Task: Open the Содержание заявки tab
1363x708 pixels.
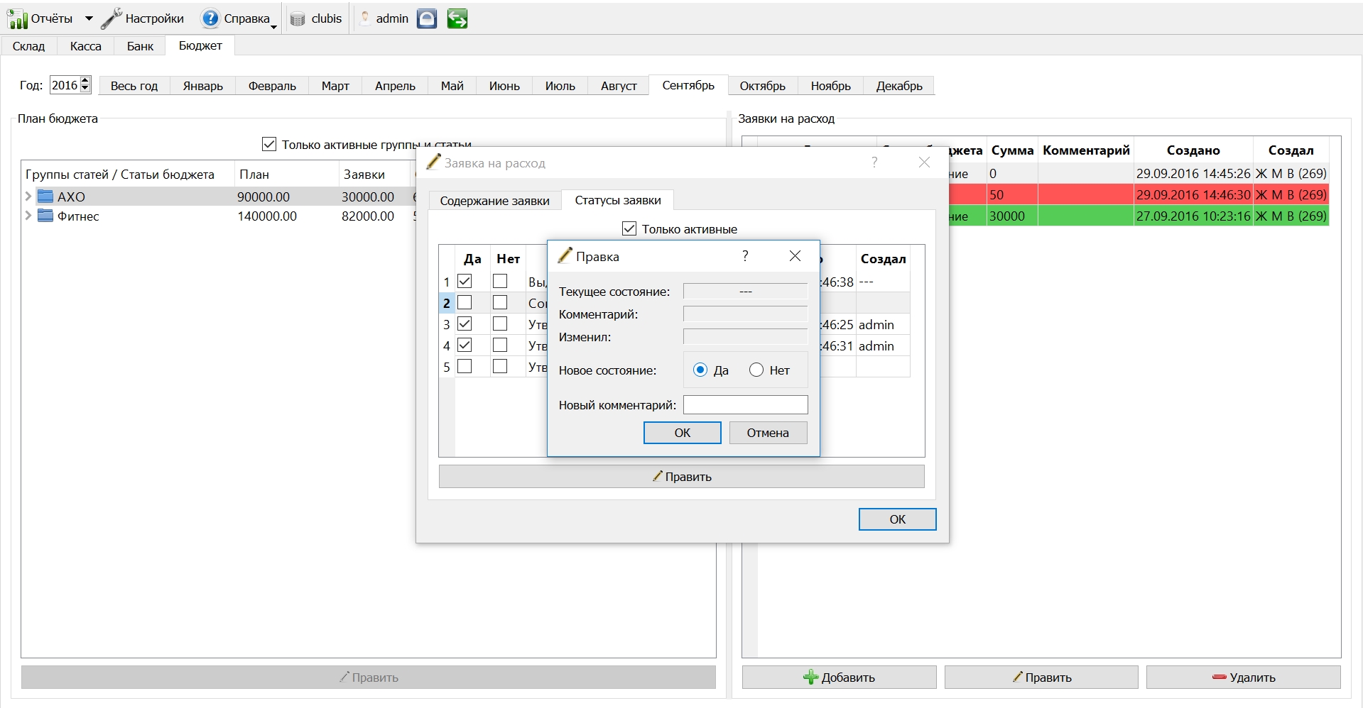Action: coord(495,201)
